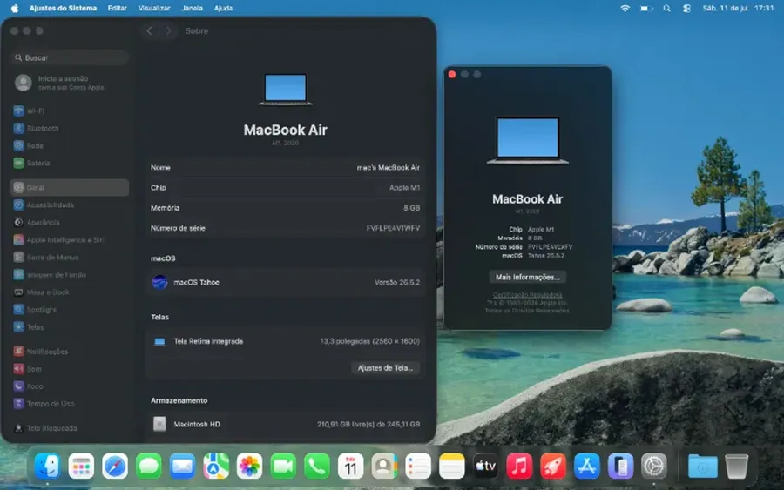The image size is (784, 490).
Task: Click the macOS Tahoe version row
Action: pos(285,282)
